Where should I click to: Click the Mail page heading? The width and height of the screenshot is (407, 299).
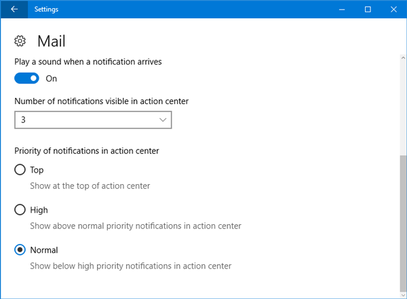52,41
